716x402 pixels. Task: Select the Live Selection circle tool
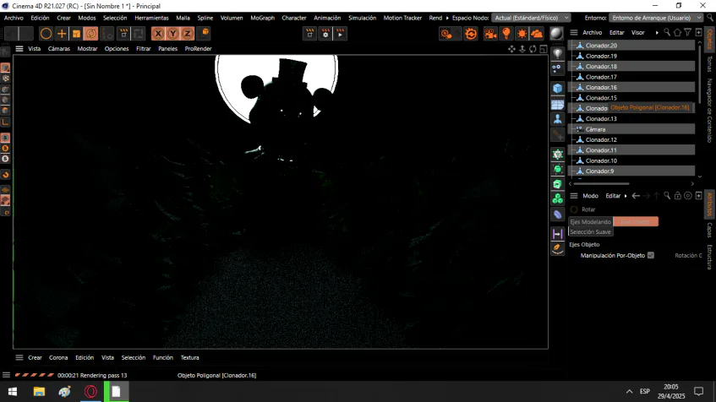coord(46,33)
